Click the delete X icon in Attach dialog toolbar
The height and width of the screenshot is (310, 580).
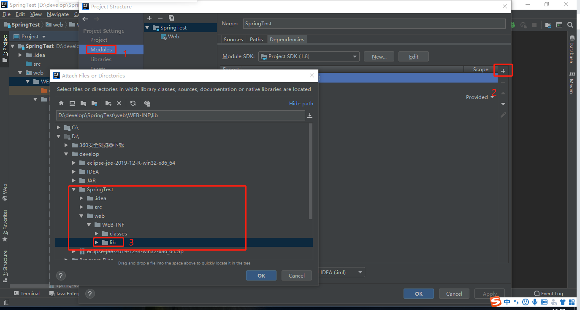tap(119, 103)
